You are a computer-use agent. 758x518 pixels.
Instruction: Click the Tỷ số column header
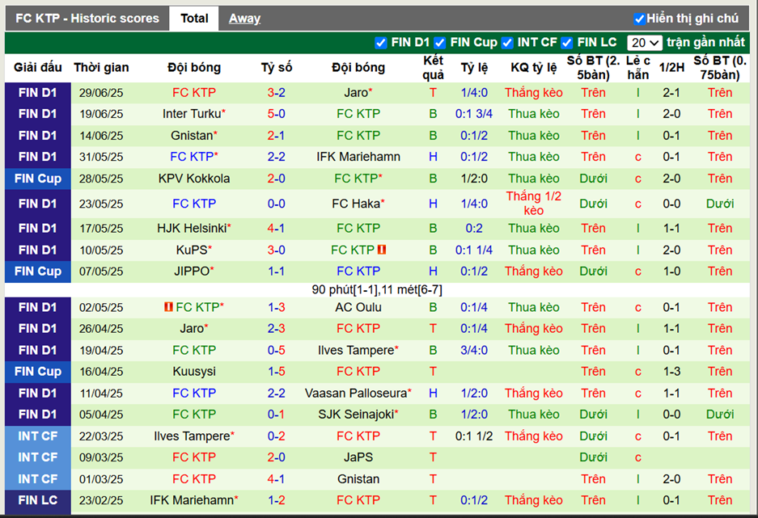(276, 68)
